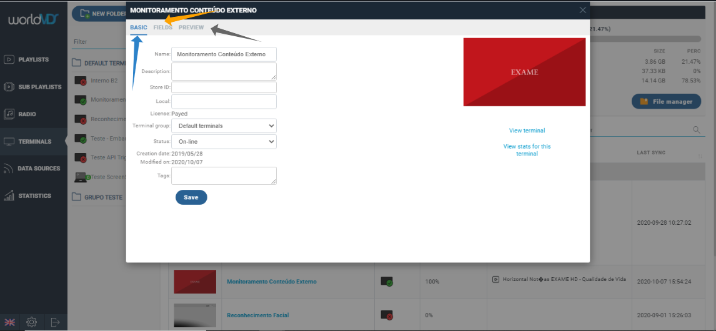This screenshot has width=716, height=331.
Task: Open the File manager
Action: (666, 101)
